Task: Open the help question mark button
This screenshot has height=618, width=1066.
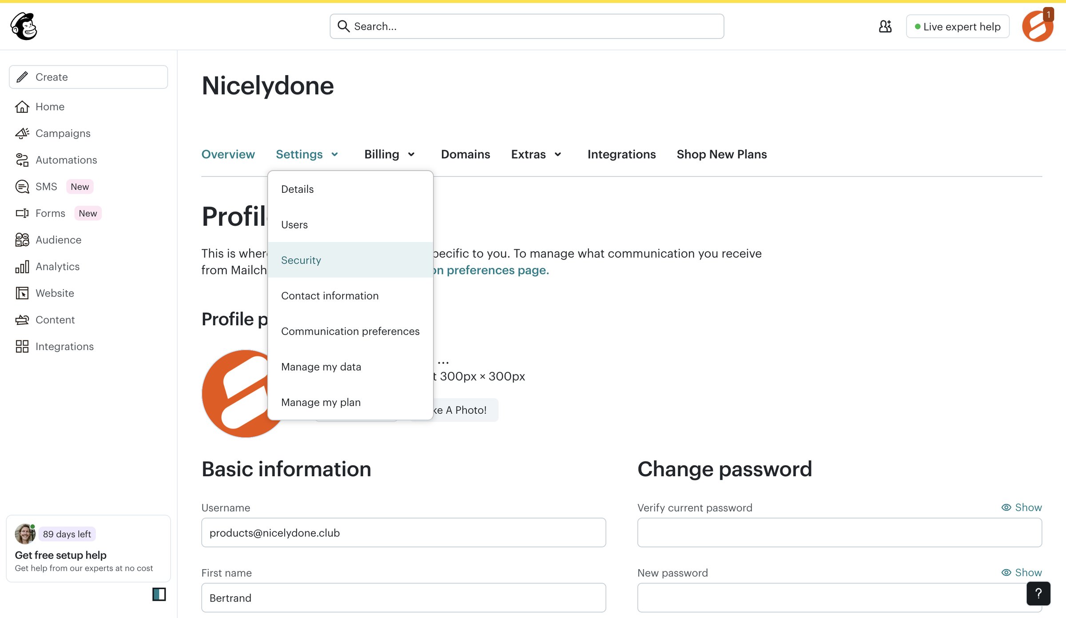Action: click(x=1038, y=594)
